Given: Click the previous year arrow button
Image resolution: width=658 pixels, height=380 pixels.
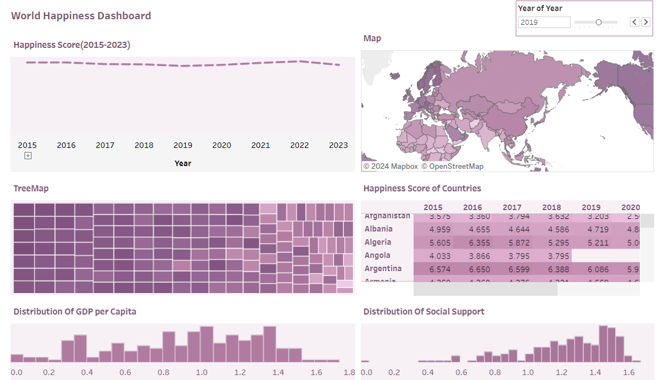Looking at the screenshot, I should point(634,23).
